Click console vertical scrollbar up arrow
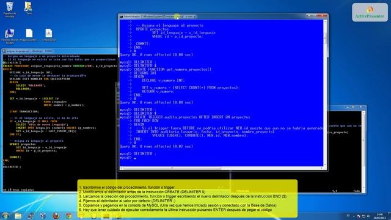 pos(325,21)
